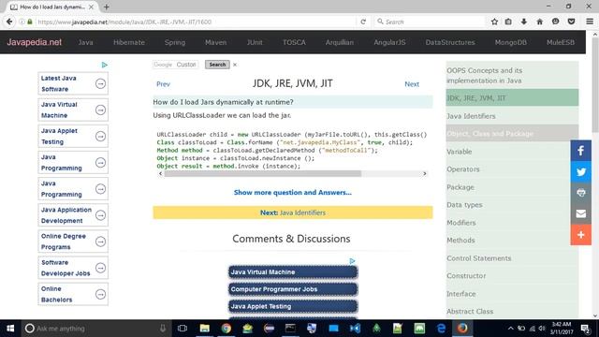Bookmark this page with the star icon
The width and height of the screenshot is (599, 337).
494,22
